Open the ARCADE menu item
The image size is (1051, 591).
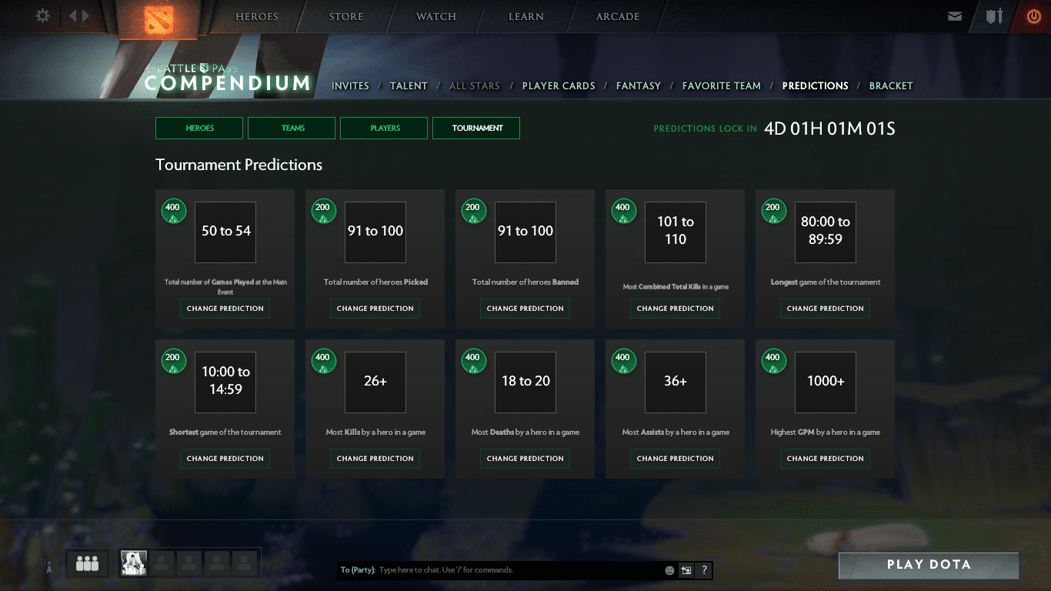616,16
